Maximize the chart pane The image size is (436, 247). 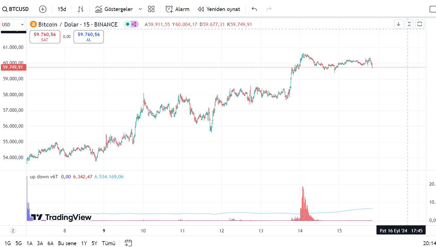click(420, 24)
